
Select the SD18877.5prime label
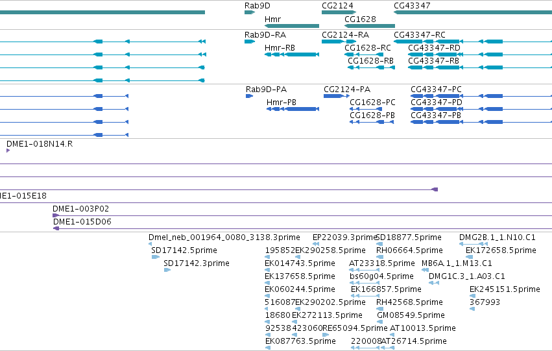409,237
